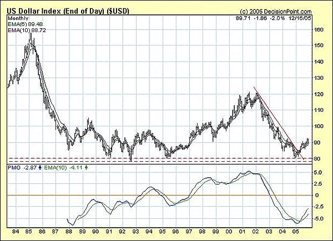Click the year 91 on the time axis
The height and width of the screenshot is (241, 333).
tap(109, 231)
